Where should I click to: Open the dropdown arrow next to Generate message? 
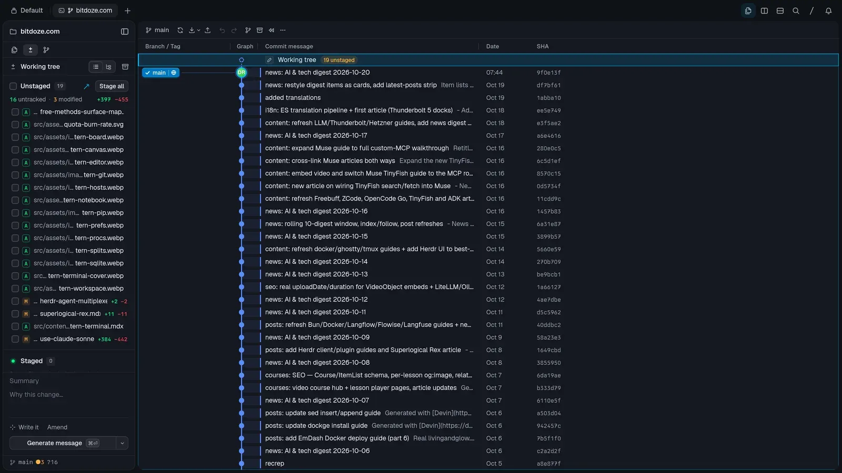tap(122, 443)
